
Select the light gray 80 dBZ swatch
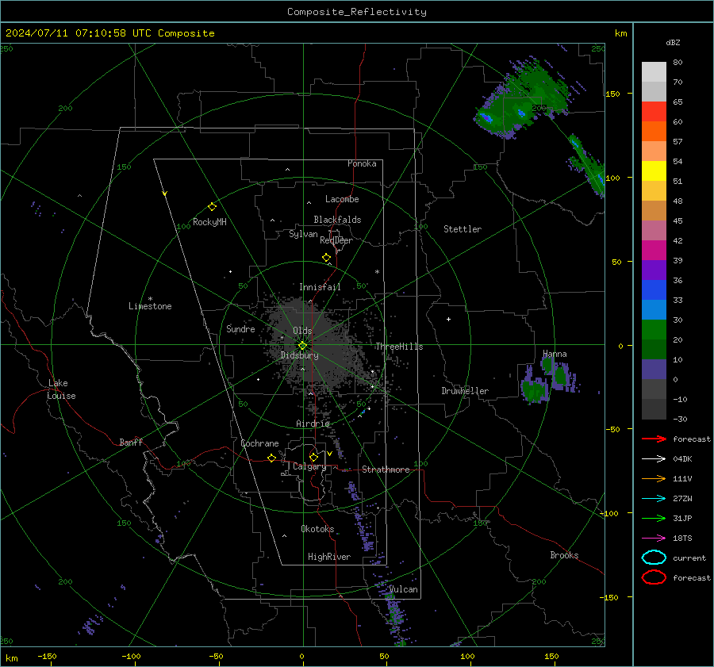pos(654,71)
